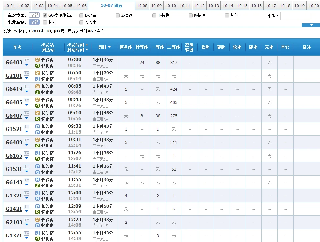The height and width of the screenshot is (242, 320).
Task: Click the 全部 button for 车次类型
Action: (34, 15)
